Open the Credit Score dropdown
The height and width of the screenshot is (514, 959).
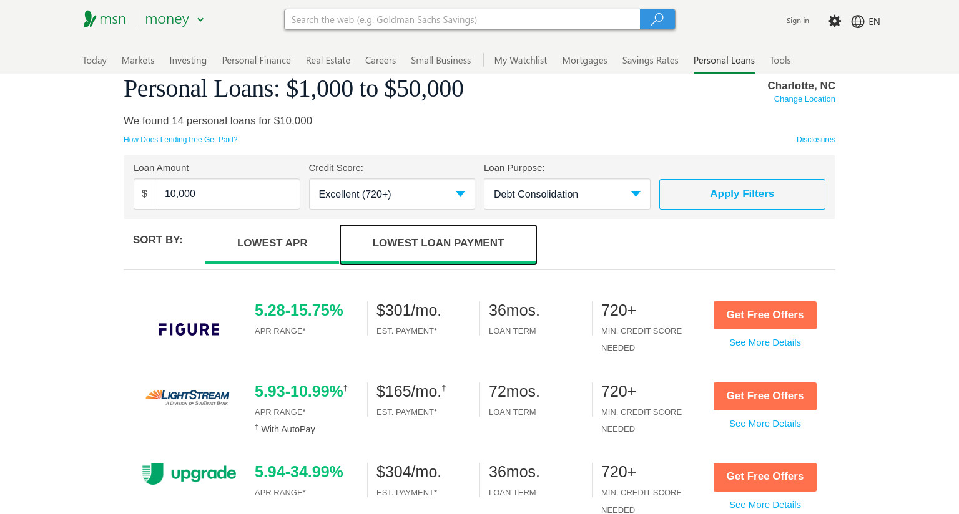click(x=392, y=194)
